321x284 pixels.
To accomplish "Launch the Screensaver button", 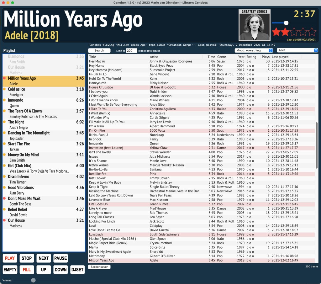I will (99, 267).
